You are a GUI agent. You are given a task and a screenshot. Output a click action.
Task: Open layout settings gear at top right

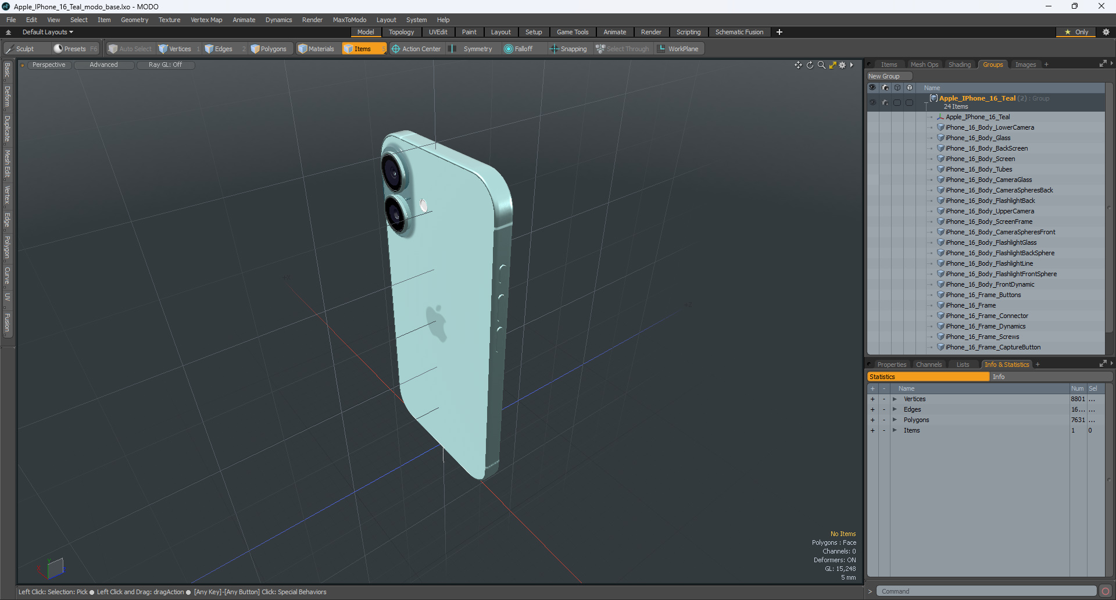[1106, 32]
